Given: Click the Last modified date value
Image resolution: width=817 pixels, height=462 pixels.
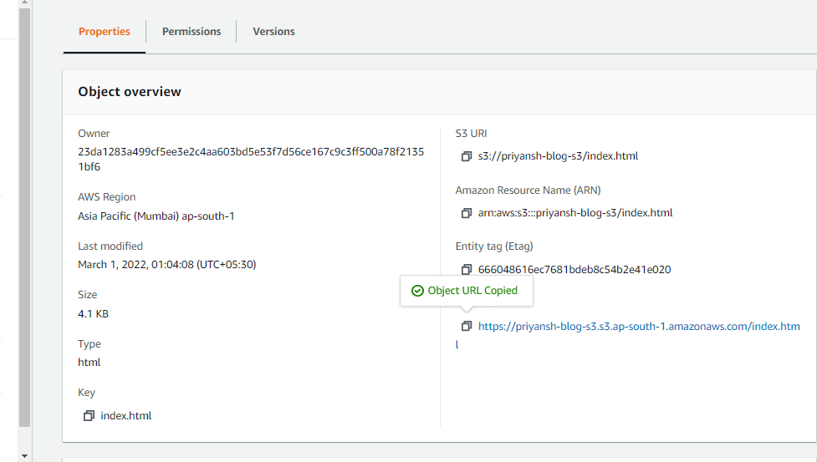Looking at the screenshot, I should [166, 265].
